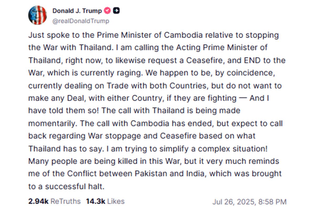Open the Donald J. Trump display name
The image size is (315, 210).
(x=77, y=11)
